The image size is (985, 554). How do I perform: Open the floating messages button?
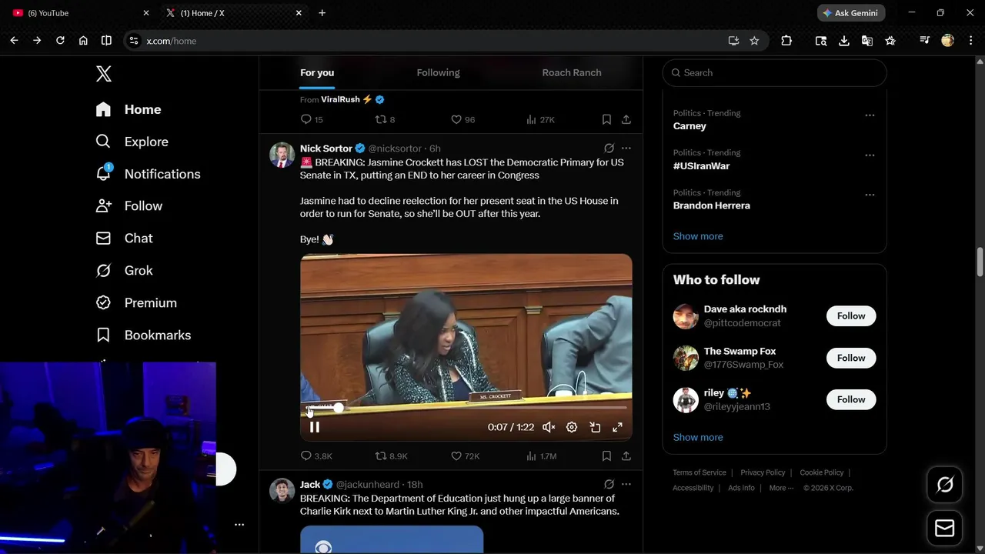tap(944, 529)
